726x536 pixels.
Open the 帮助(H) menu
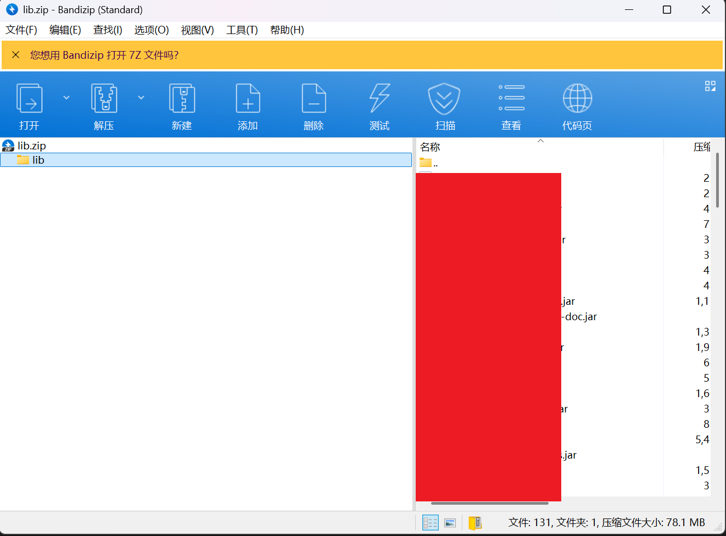click(287, 30)
